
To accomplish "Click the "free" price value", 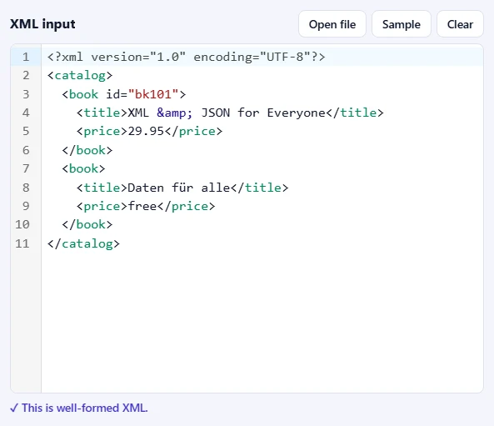I will pos(142,206).
